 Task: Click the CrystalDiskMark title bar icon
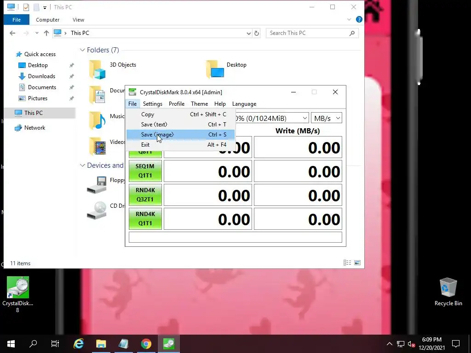click(132, 92)
